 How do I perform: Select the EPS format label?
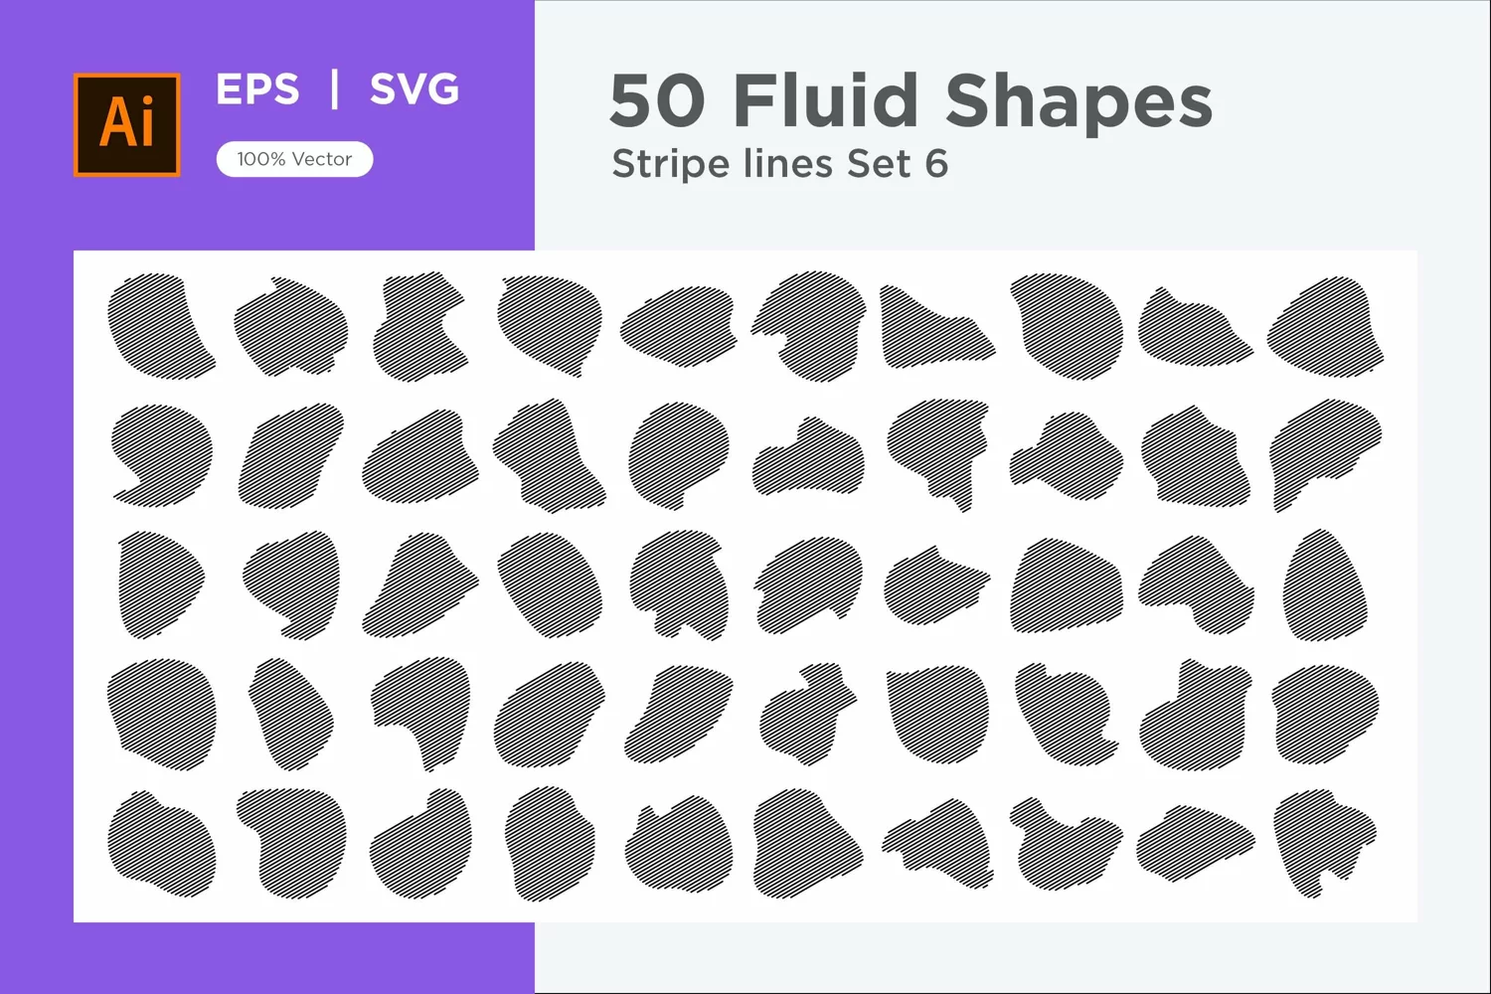tap(257, 90)
